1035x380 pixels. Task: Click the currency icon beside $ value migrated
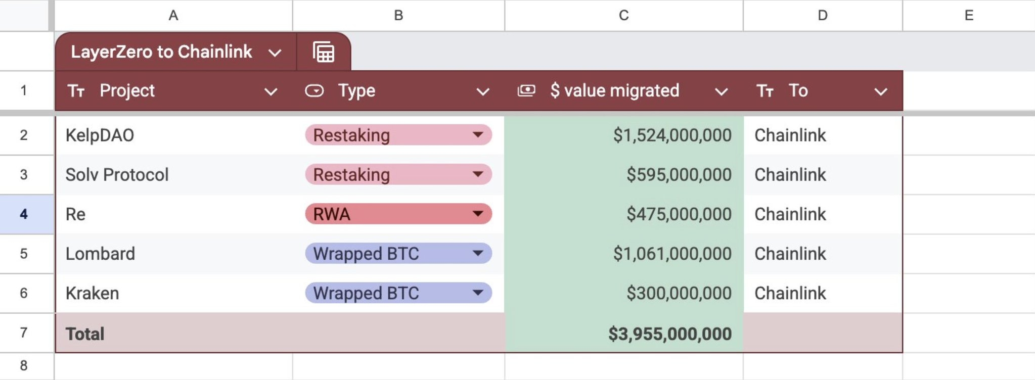click(526, 90)
